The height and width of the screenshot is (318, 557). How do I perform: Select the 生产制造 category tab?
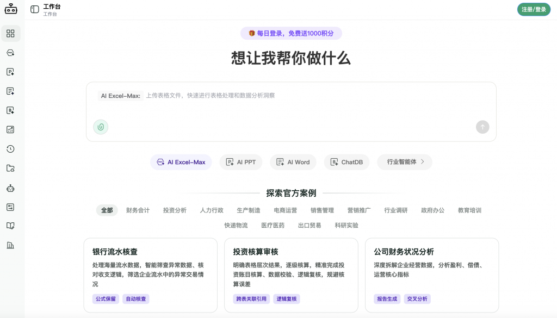coord(249,210)
